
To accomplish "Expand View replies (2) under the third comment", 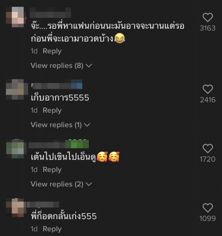I will (61, 184).
